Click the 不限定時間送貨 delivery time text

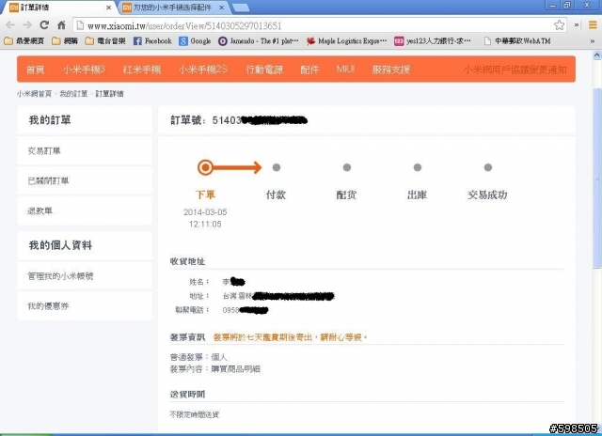pos(195,414)
